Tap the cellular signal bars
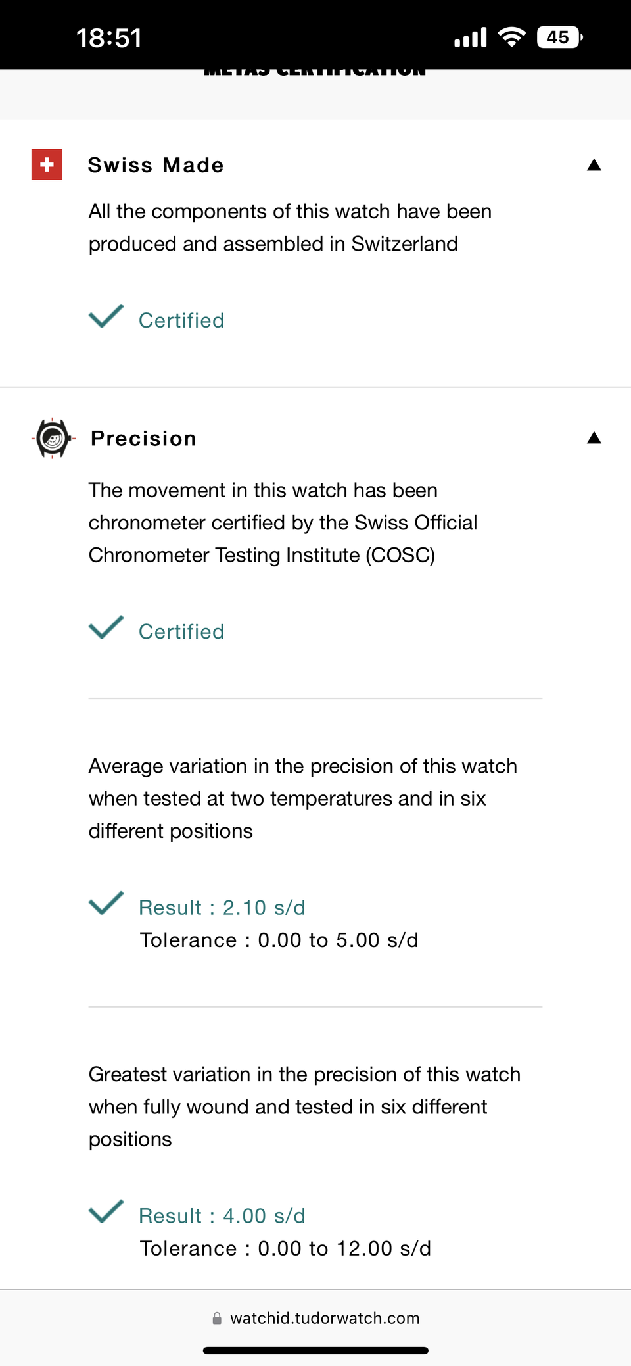This screenshot has width=631, height=1366. 471,38
